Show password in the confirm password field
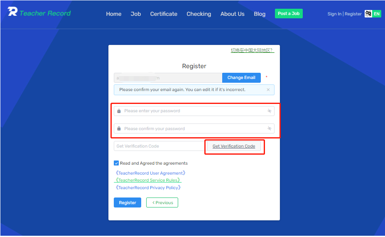 point(270,128)
